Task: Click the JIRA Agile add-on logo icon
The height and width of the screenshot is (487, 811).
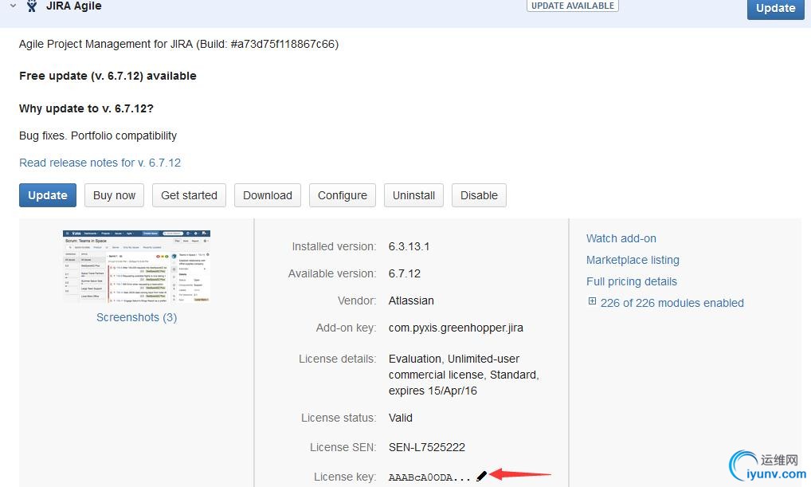Action: (x=32, y=6)
